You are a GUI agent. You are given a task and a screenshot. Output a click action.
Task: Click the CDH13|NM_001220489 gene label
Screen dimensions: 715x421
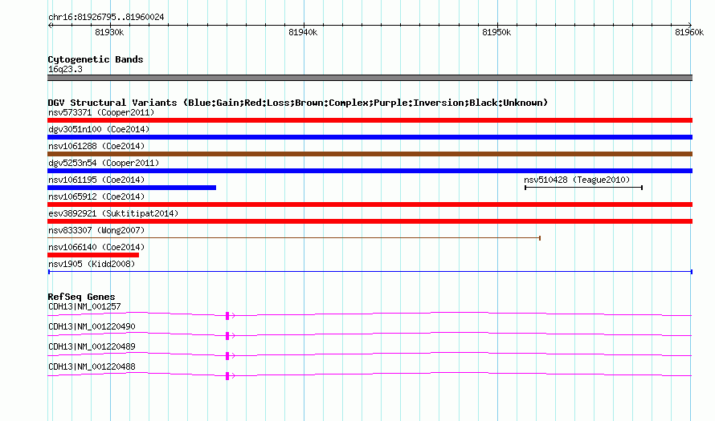tap(92, 346)
